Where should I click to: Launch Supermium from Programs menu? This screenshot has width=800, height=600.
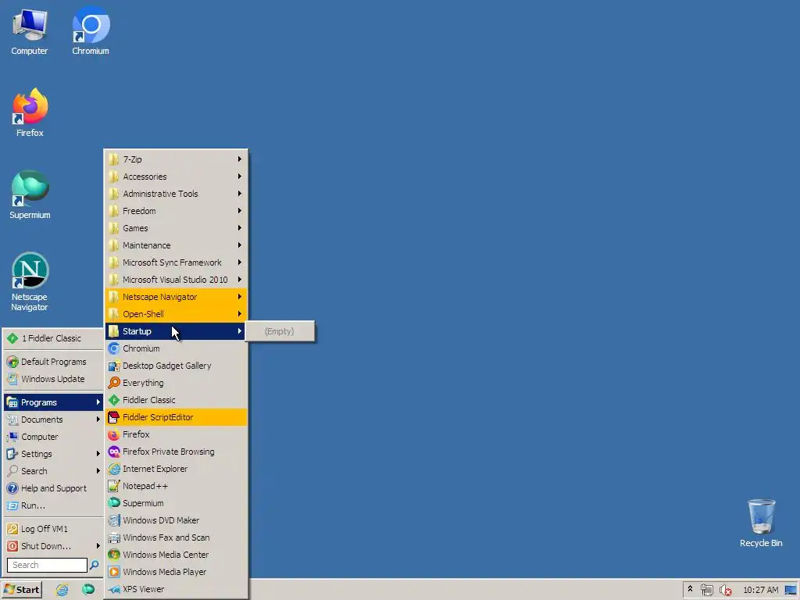click(x=176, y=503)
